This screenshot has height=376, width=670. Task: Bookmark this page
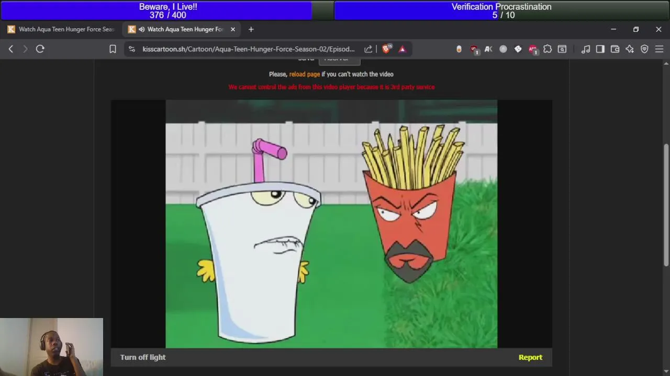tap(113, 49)
